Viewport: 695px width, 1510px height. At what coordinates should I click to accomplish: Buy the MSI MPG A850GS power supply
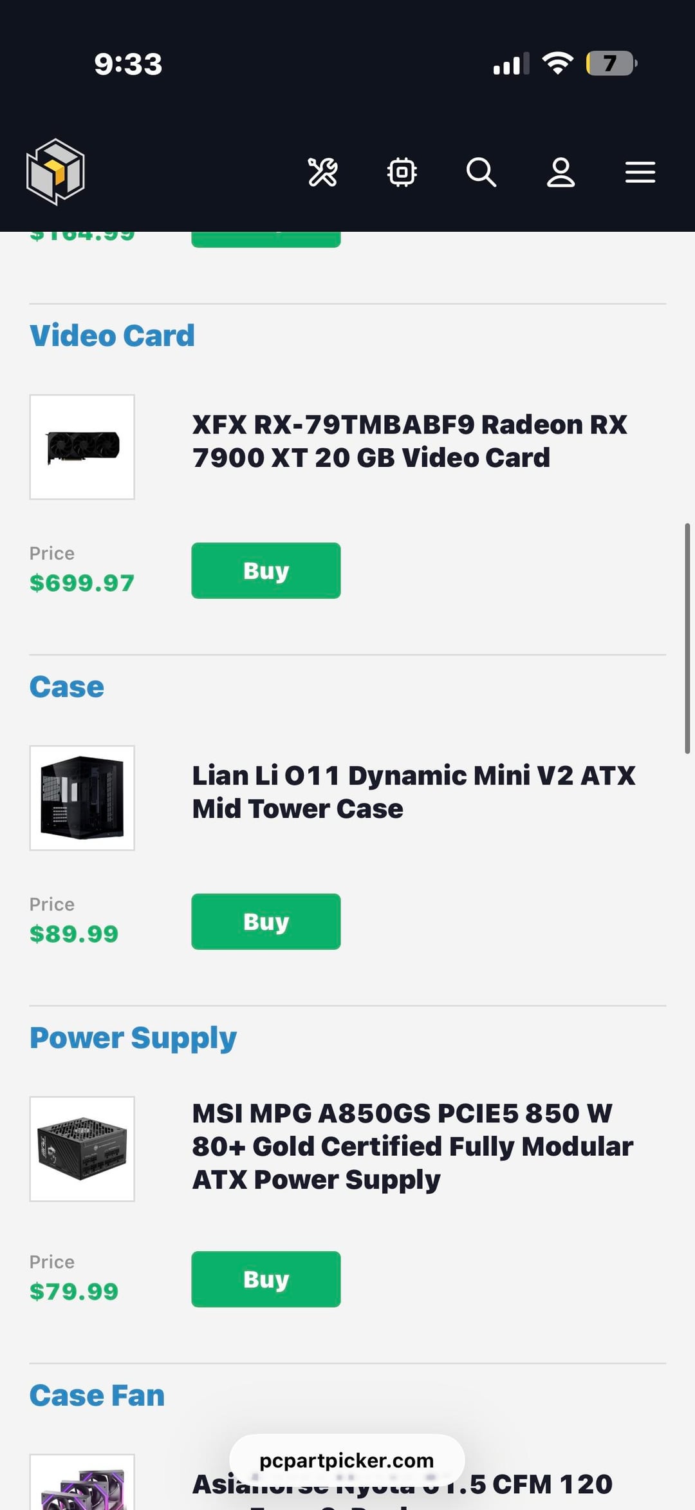(x=266, y=1279)
